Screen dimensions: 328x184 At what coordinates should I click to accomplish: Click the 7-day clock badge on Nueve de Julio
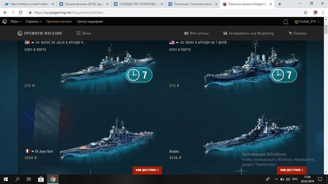pos(139,75)
